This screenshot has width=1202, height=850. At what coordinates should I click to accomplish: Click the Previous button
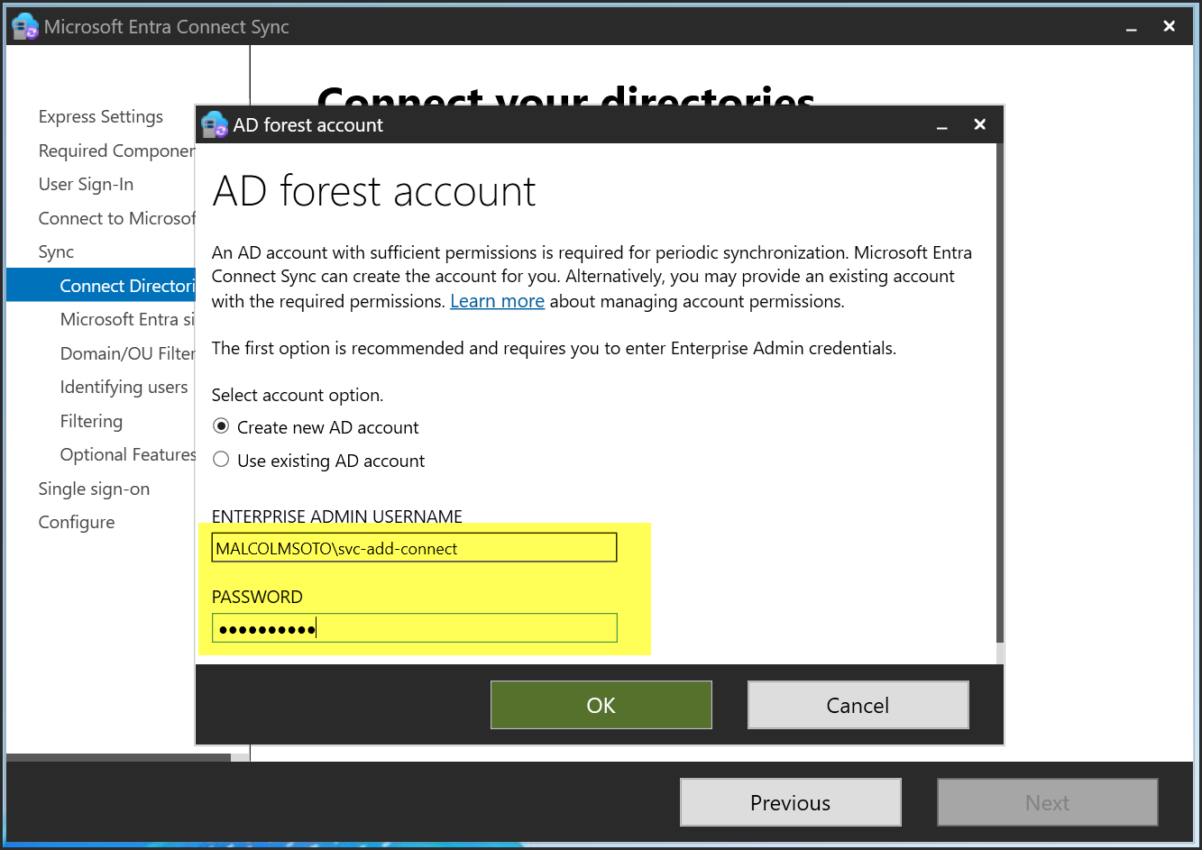pyautogui.click(x=790, y=802)
